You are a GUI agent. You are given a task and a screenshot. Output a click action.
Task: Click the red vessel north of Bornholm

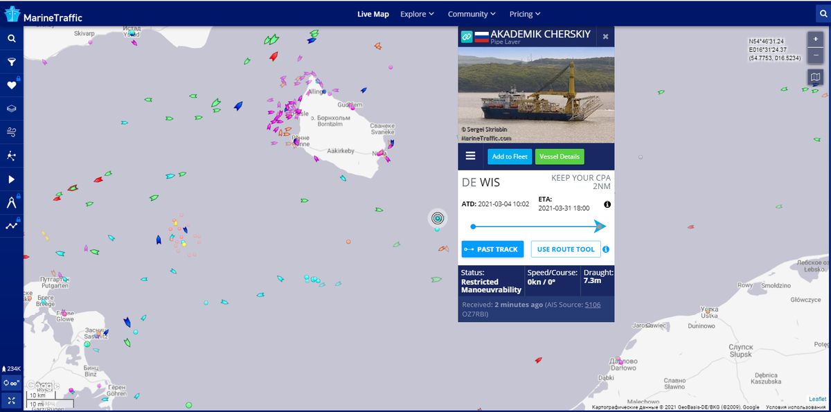(x=274, y=55)
